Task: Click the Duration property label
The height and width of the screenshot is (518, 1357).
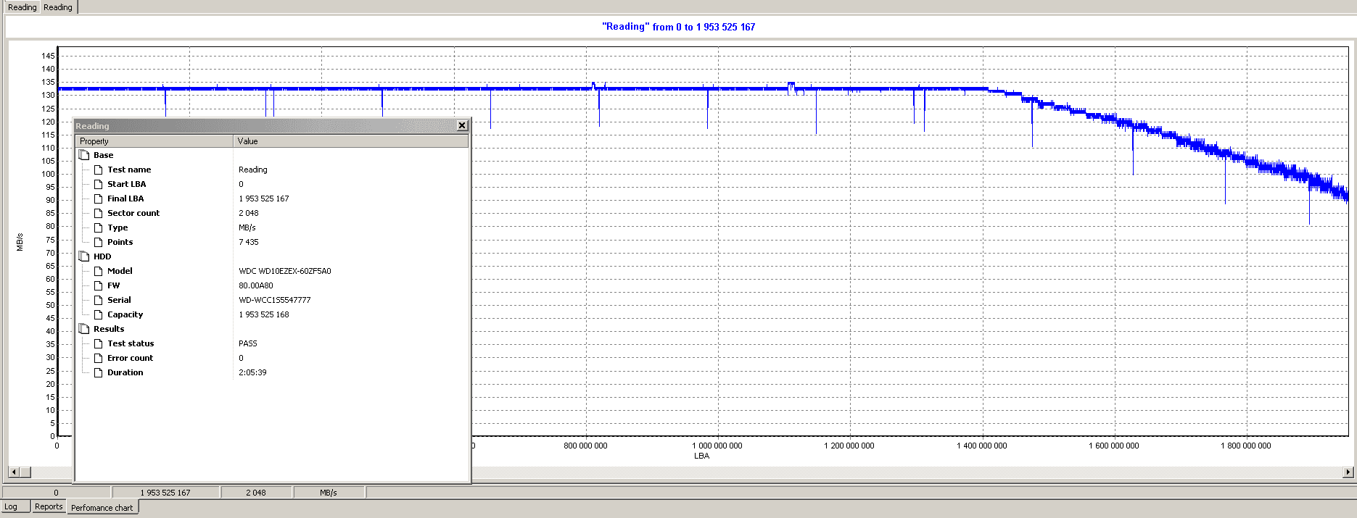Action: coord(125,372)
